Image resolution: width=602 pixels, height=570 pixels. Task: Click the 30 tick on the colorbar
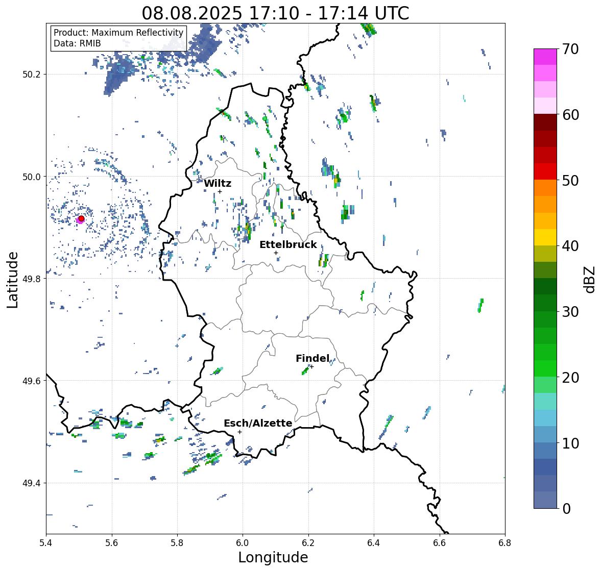(x=570, y=312)
